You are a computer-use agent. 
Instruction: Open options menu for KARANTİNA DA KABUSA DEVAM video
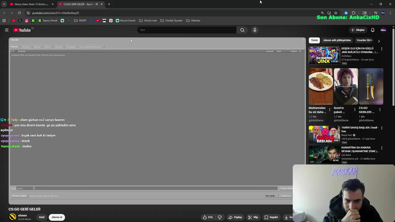coord(382,148)
